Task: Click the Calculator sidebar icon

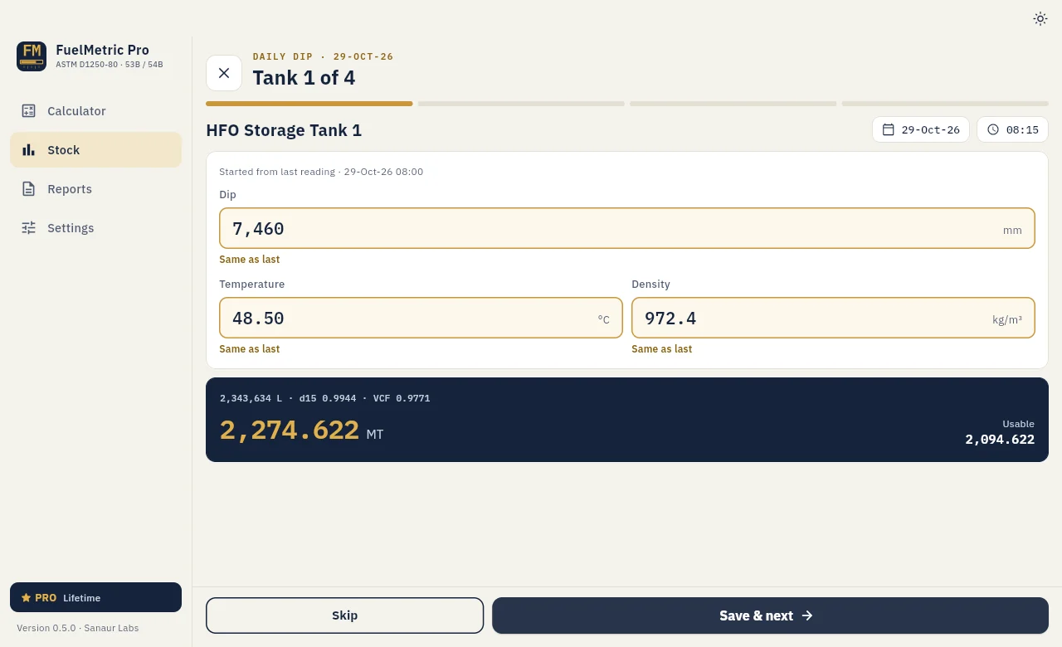Action: point(28,111)
